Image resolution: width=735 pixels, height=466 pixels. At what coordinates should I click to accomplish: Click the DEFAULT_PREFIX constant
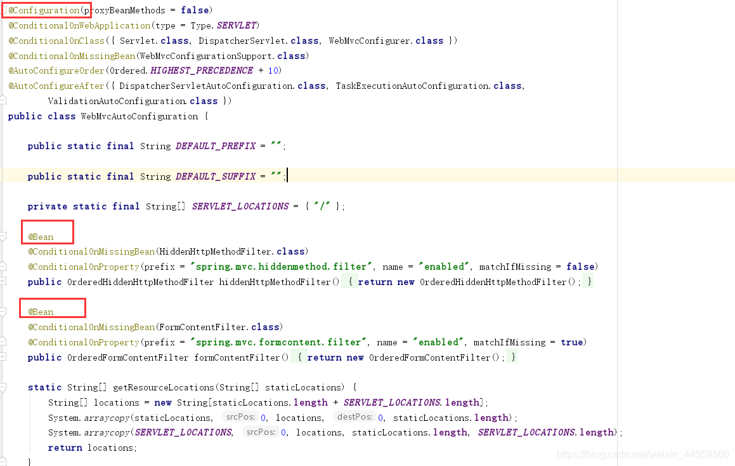[x=216, y=146]
